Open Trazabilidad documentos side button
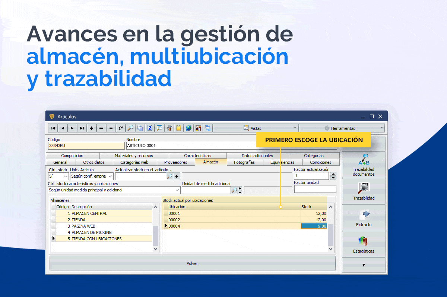This screenshot has width=447, height=297. (364, 165)
